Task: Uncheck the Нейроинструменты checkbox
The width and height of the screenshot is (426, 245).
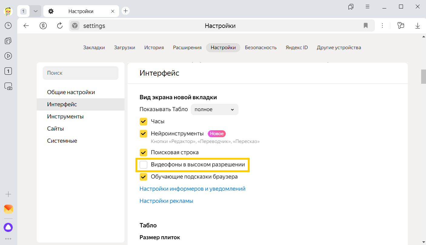Action: click(144, 134)
